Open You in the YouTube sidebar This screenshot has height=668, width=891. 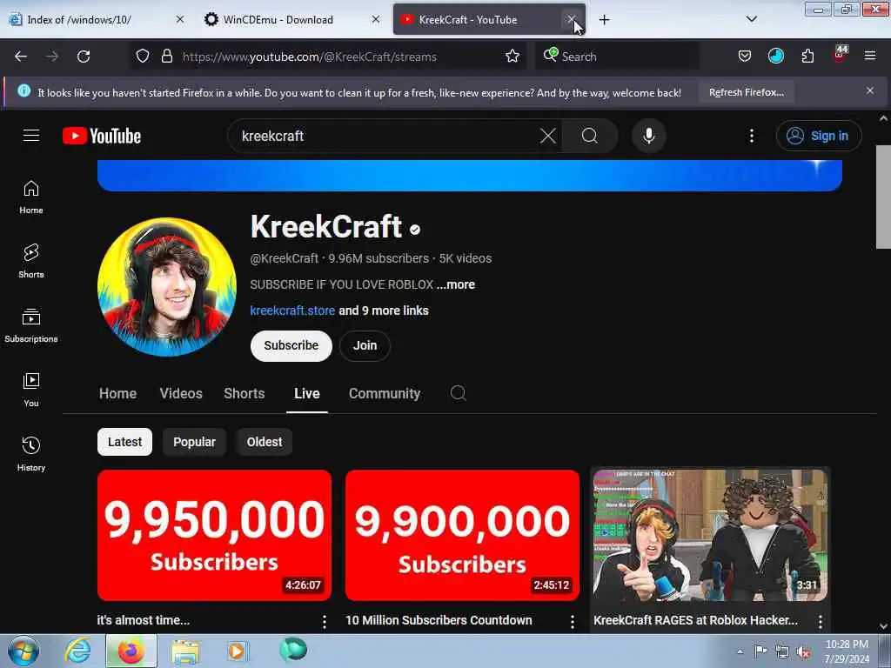point(31,390)
